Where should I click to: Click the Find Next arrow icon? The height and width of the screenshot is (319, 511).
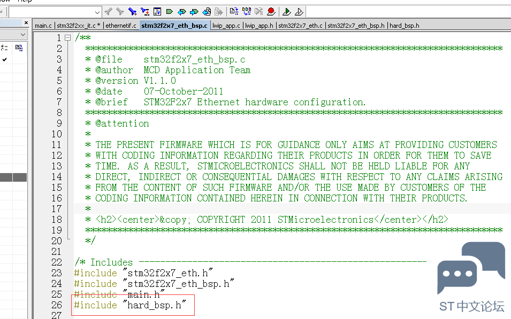coord(120,12)
